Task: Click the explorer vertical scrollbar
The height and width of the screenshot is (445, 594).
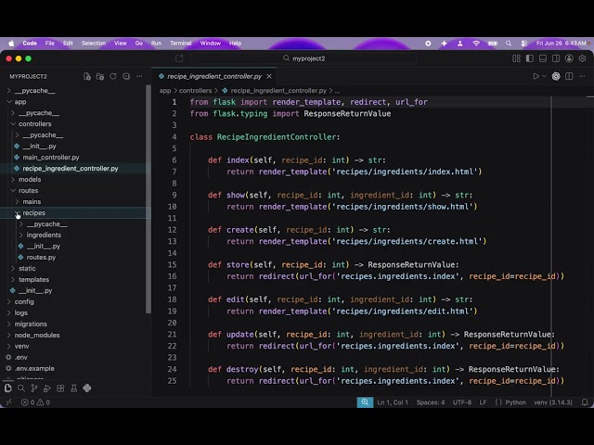Action: click(x=148, y=199)
